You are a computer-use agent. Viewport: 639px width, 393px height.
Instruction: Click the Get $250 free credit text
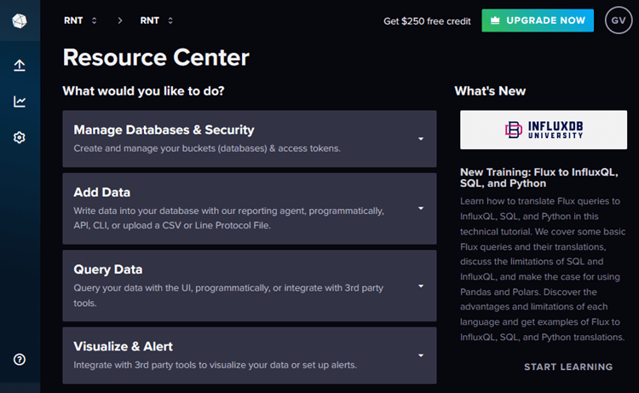tap(427, 20)
